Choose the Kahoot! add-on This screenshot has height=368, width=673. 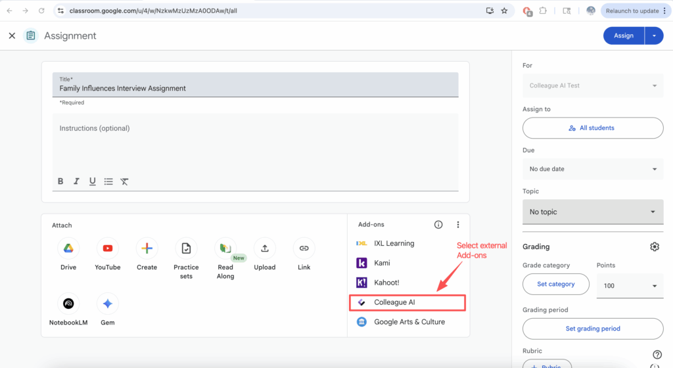coord(386,283)
